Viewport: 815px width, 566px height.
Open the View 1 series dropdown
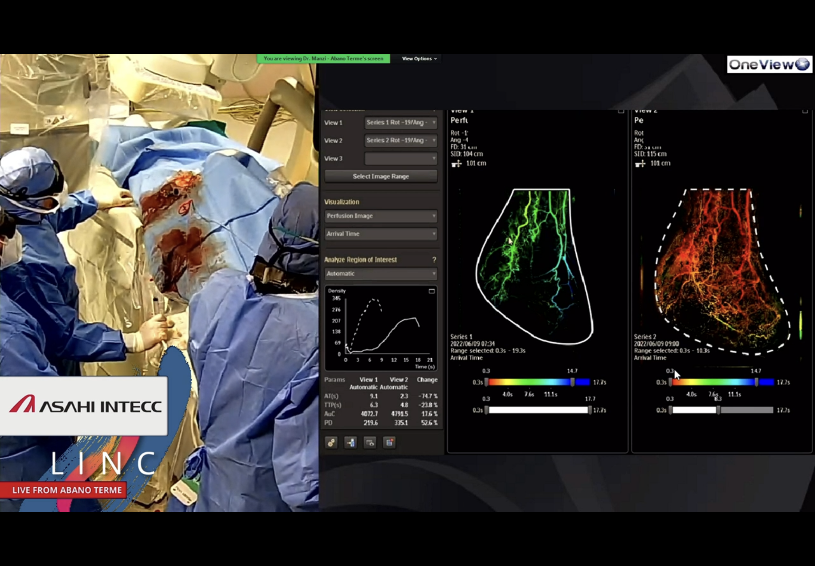tap(401, 123)
